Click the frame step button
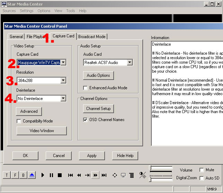 pos(88,175)
